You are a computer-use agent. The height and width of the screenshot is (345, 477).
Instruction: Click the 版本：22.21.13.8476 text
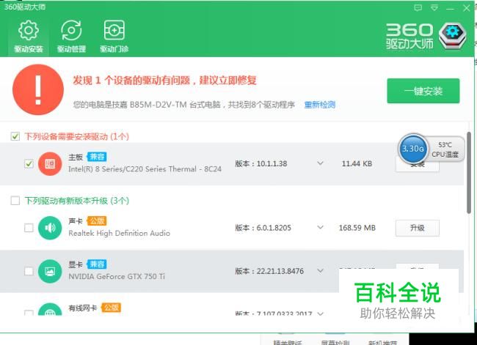point(269,271)
